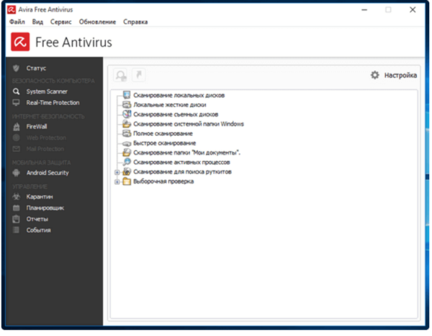432x336 pixels.
Task: Select the Сканирование локальных дисков profile
Action: [x=179, y=95]
